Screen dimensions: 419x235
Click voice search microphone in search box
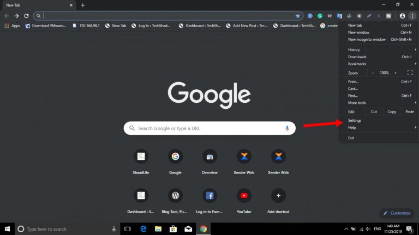click(287, 128)
